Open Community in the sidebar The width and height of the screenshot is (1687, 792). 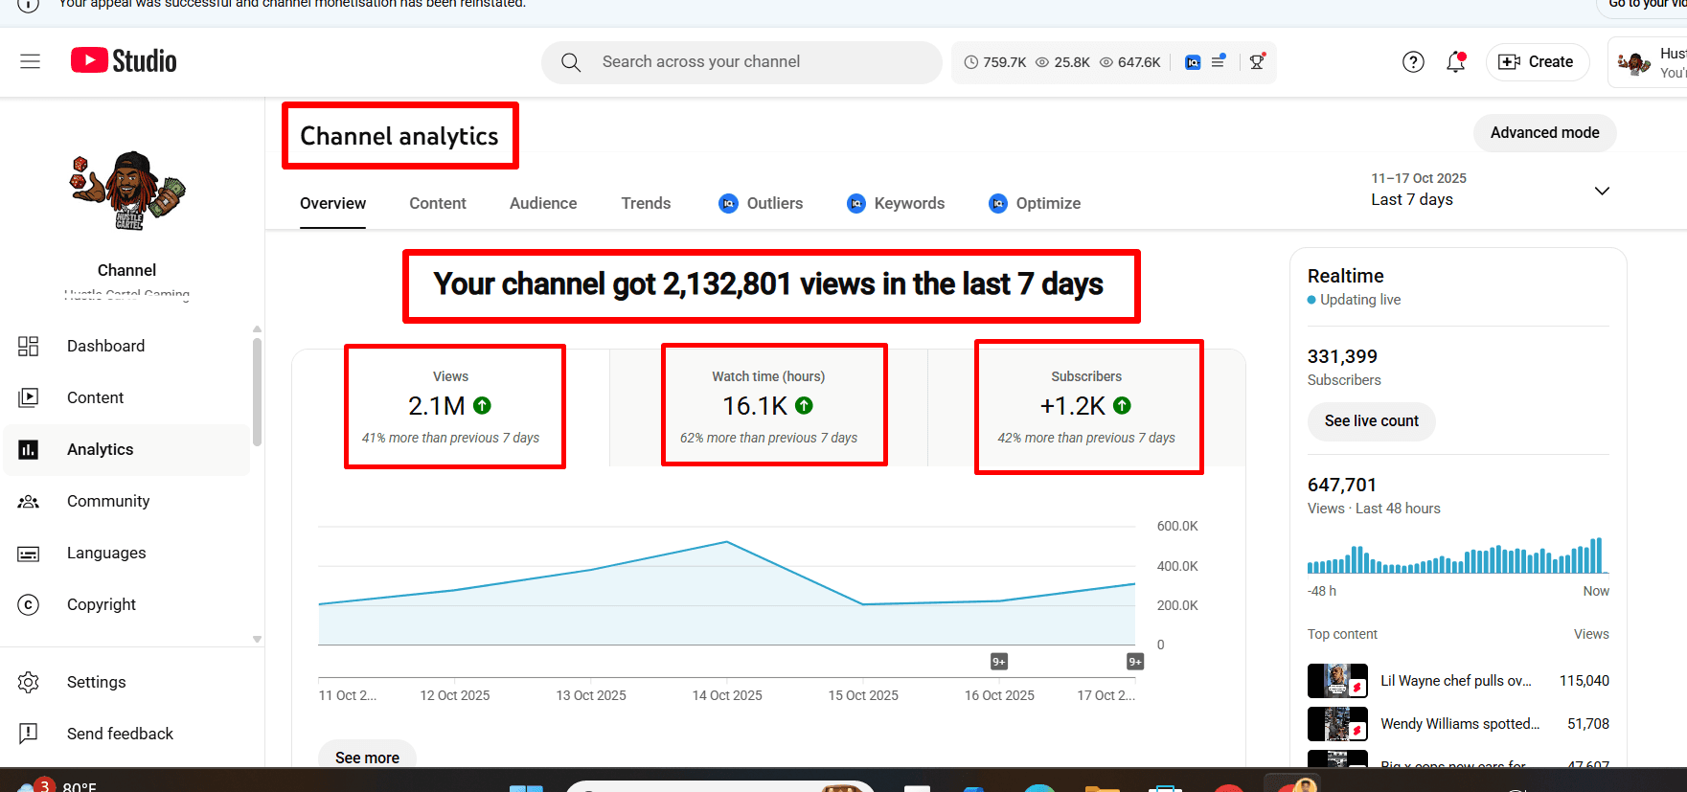(x=126, y=501)
